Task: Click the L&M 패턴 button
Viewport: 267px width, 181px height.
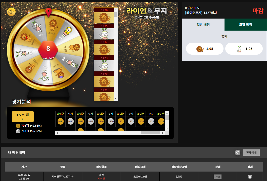Action: tap(23, 117)
